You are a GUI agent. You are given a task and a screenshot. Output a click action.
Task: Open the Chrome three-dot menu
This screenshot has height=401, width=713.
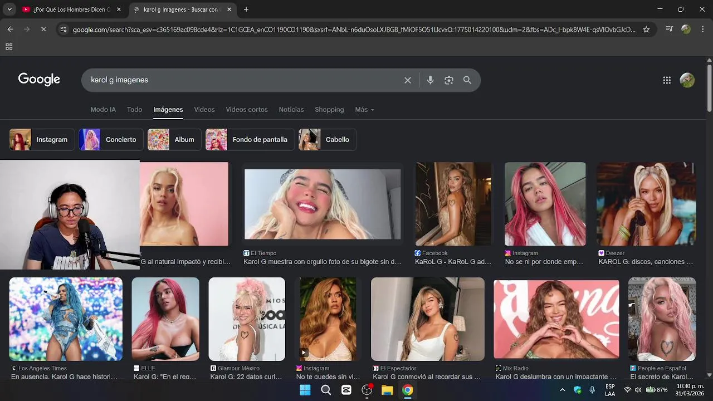pos(702,30)
